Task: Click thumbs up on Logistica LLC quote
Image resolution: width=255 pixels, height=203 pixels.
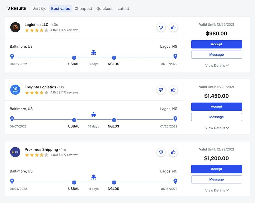Action: tap(173, 28)
